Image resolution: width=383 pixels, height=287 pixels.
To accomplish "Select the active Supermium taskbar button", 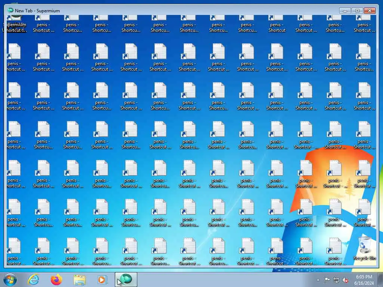I will point(126,280).
